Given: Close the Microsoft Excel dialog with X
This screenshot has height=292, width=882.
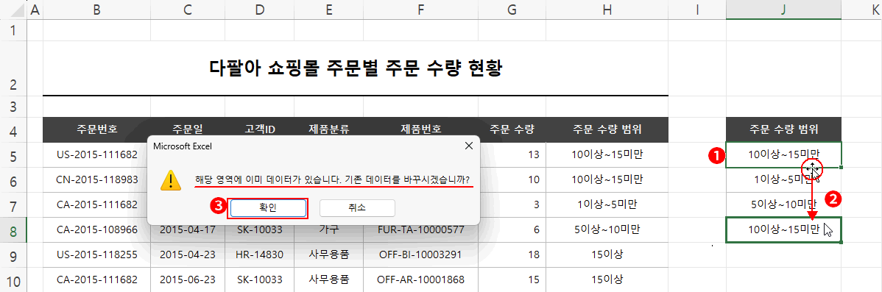Looking at the screenshot, I should [x=468, y=146].
